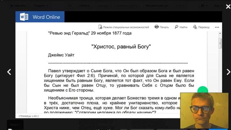Open Режим специальных возможностей accessibility mode
231x130 pixels.
coord(123,27)
